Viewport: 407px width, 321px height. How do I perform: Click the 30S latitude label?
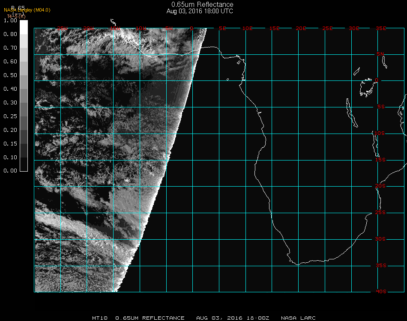click(380, 239)
